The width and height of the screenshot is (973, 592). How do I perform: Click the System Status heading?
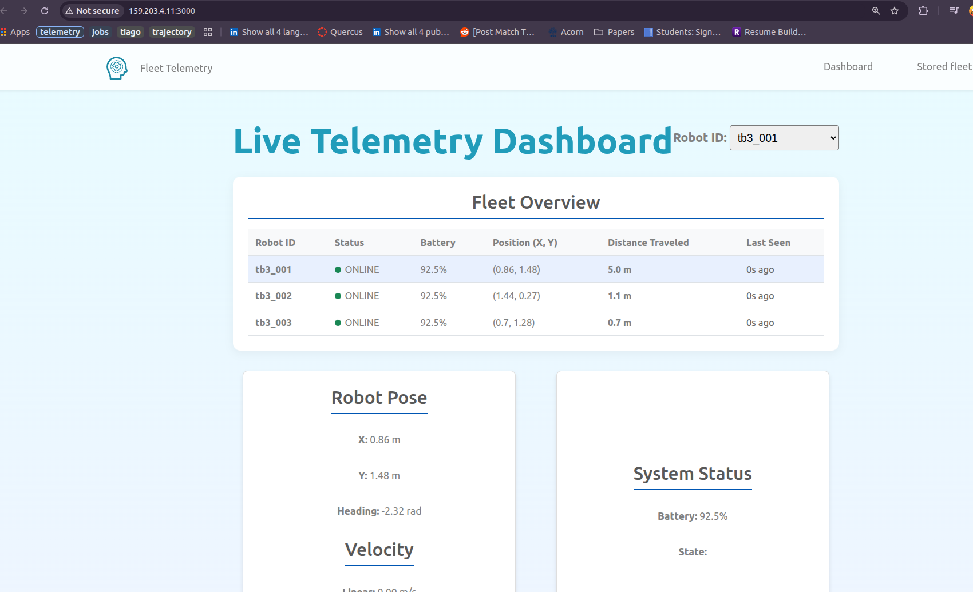coord(693,474)
